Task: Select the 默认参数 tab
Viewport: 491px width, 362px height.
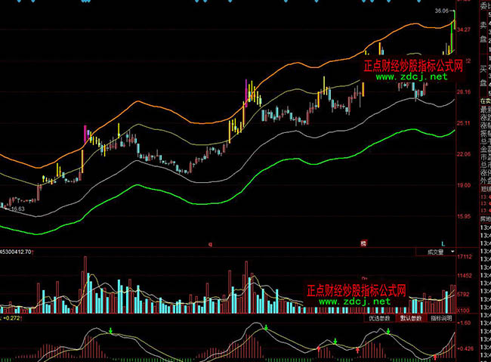Action: click(x=411, y=318)
